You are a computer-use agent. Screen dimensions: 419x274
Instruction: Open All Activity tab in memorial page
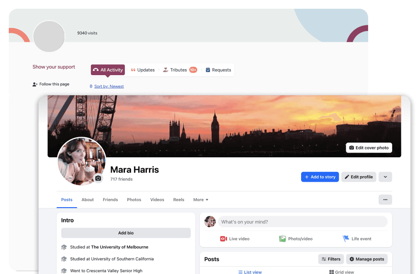108,70
